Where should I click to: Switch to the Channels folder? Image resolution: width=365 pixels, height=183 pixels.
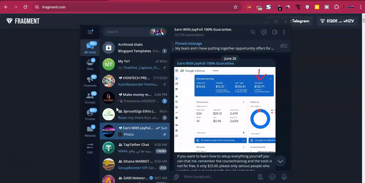pos(90,81)
